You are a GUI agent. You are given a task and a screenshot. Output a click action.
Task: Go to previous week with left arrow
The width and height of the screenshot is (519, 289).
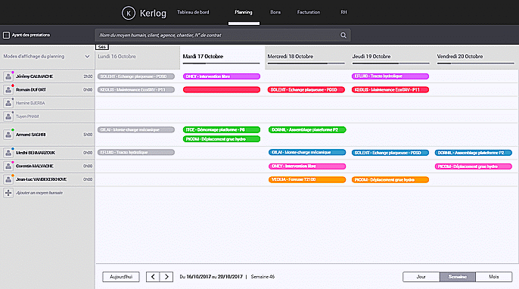point(153,277)
